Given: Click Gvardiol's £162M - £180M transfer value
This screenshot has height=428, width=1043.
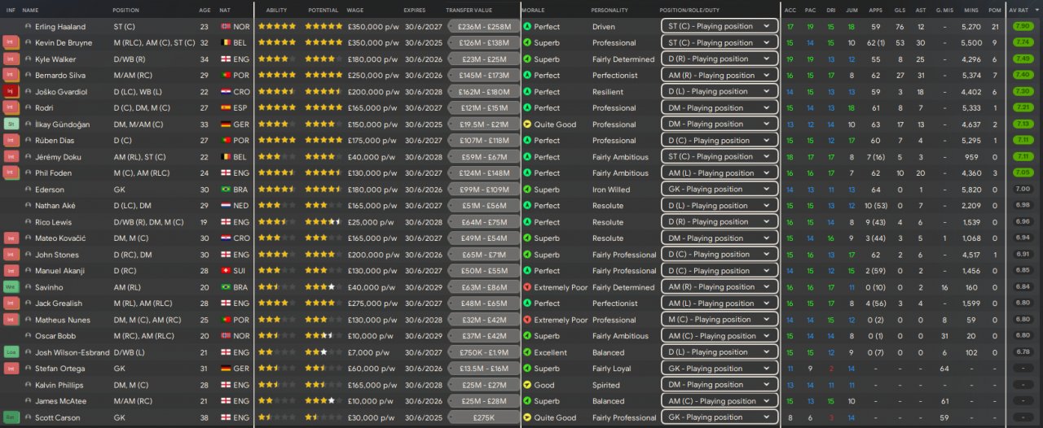Looking at the screenshot, I should pyautogui.click(x=484, y=91).
